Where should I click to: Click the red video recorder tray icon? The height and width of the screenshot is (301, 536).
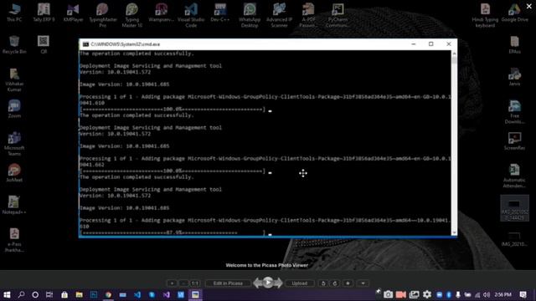400,294
